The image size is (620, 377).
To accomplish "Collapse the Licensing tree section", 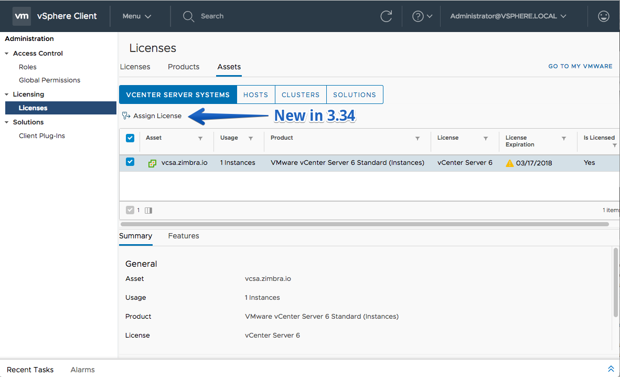I will [6, 95].
